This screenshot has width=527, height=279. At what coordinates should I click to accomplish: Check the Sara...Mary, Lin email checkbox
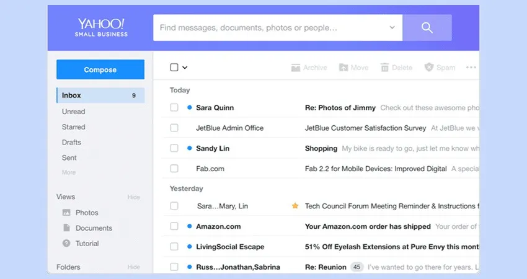coord(174,206)
